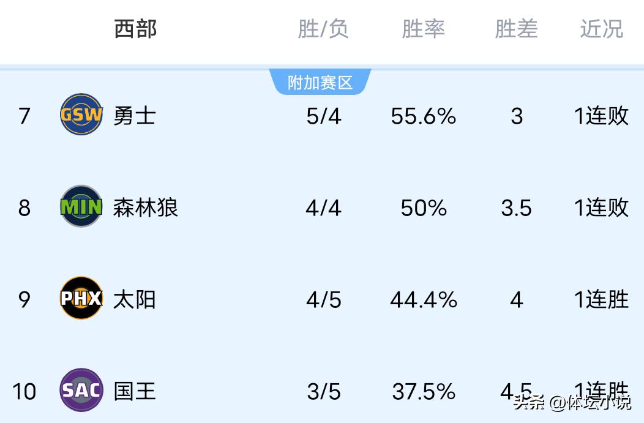Click the SAC Kings team logo
Screen dimensions: 644x423
tap(81, 390)
